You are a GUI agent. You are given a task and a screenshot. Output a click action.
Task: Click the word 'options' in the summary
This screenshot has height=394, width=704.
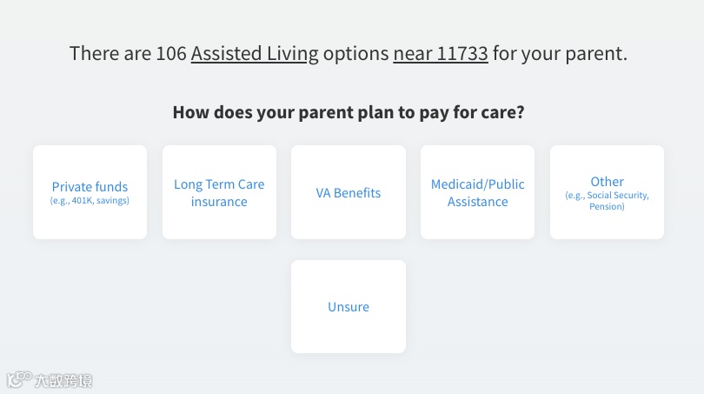355,53
